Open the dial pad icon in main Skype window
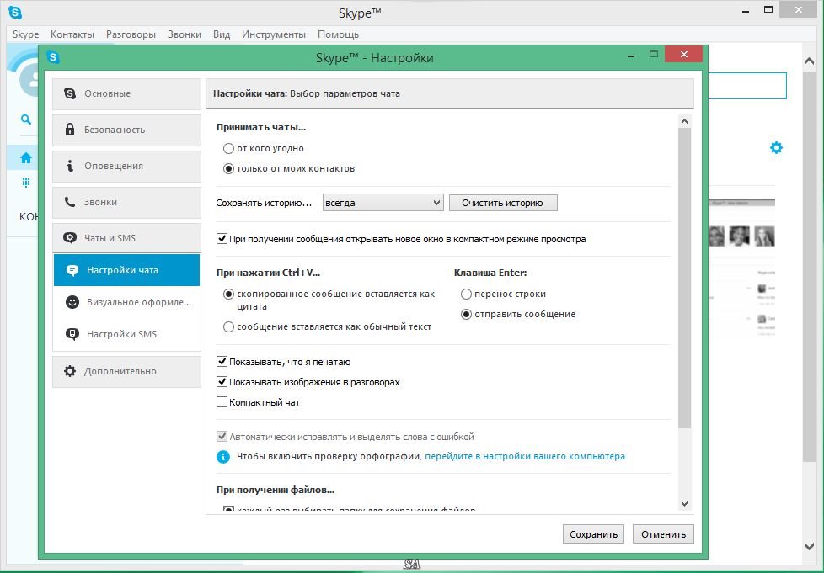Screen dimensions: 824x573 (x=26, y=182)
